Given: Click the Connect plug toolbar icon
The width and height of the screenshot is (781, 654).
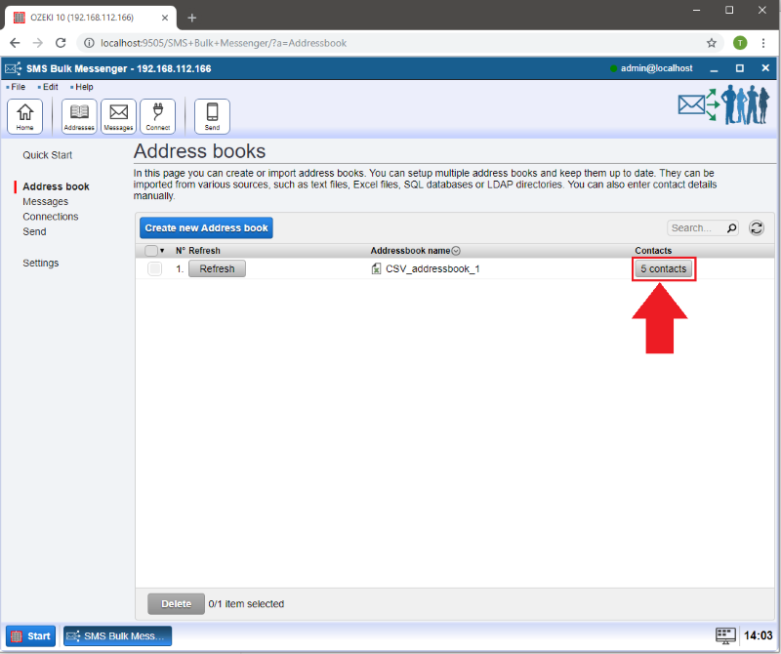Looking at the screenshot, I should pos(157,116).
